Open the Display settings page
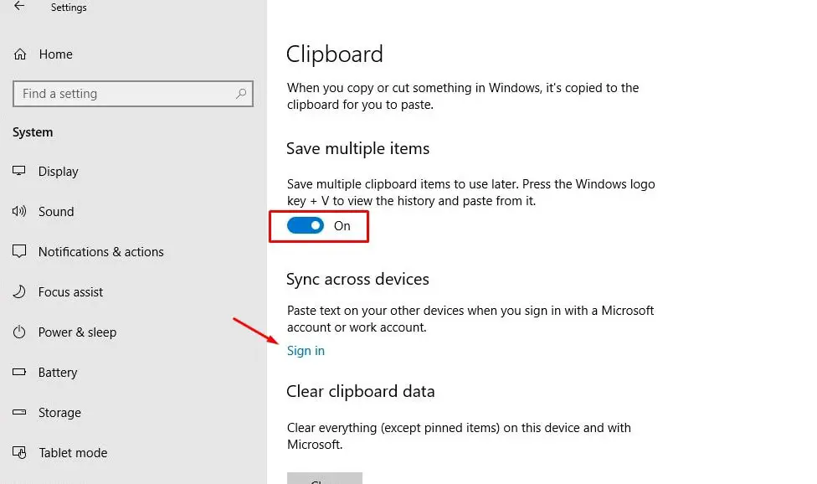This screenshot has width=817, height=484. [59, 172]
